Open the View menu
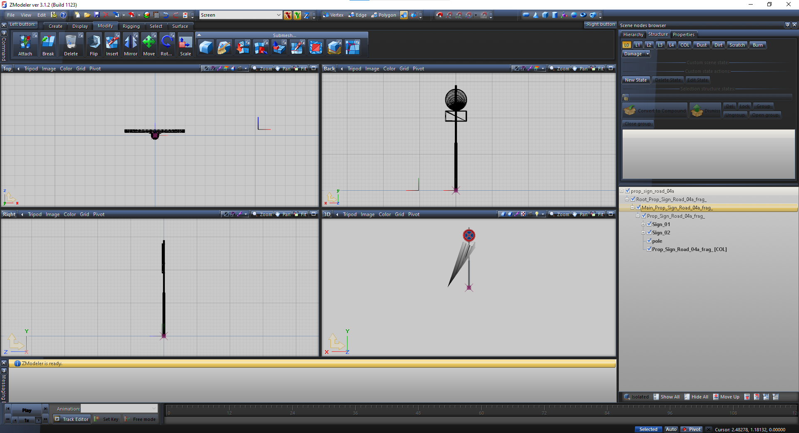This screenshot has height=433, width=799. [x=26, y=15]
